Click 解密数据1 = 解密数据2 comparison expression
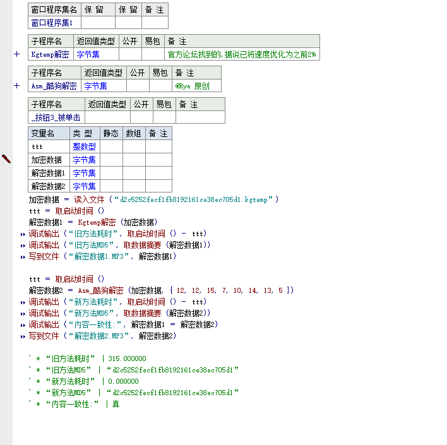This screenshot has height=445, width=447. 174,324
